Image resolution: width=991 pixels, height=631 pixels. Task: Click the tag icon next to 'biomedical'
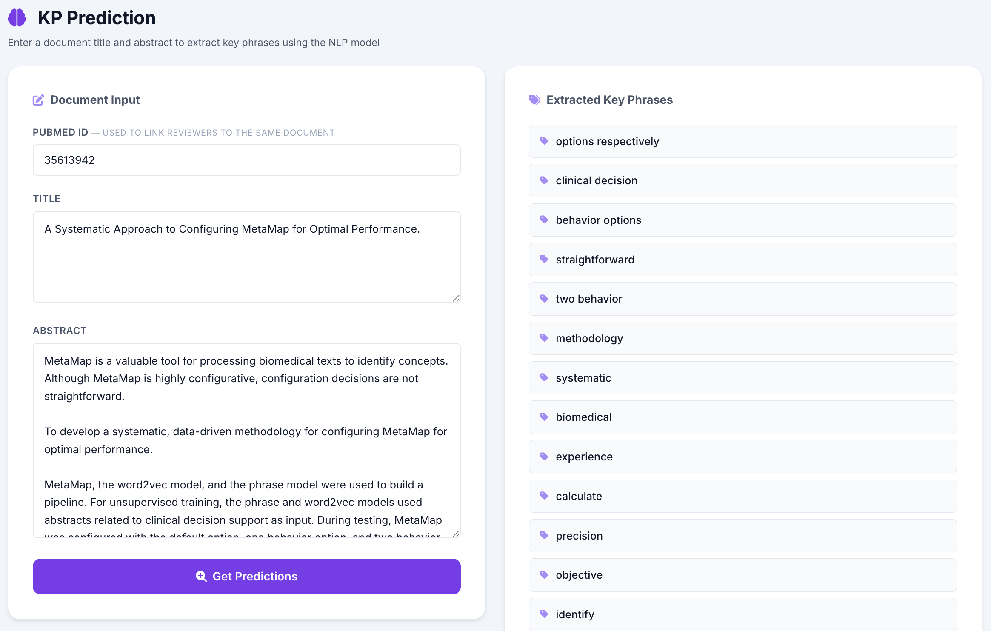pos(544,417)
